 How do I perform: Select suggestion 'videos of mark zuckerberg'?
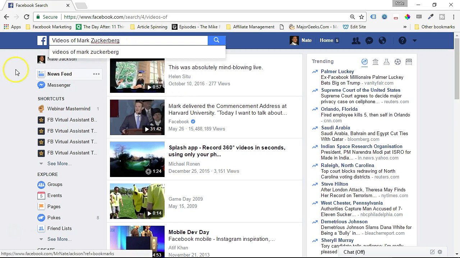pyautogui.click(x=137, y=52)
